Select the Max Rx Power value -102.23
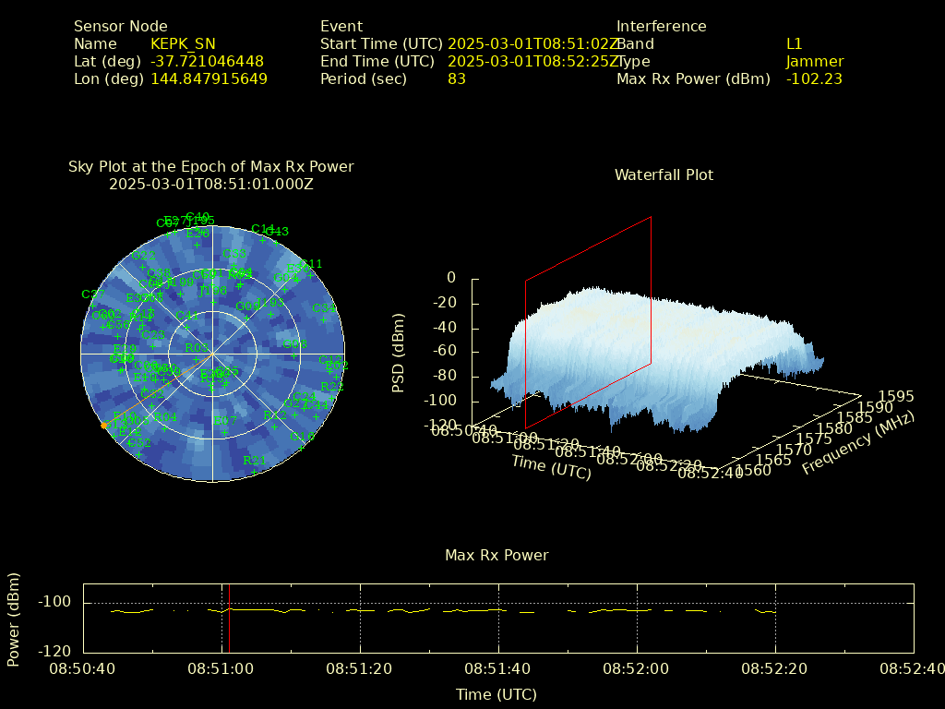The image size is (945, 709). click(x=814, y=79)
